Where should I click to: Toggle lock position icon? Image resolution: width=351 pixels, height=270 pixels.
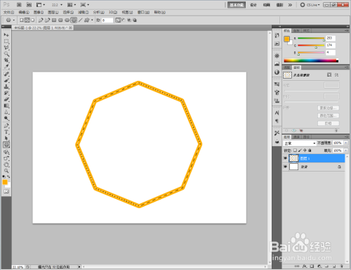pyautogui.click(x=305, y=150)
